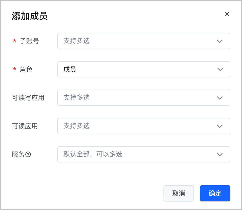Confirm with the 确定 button
Image resolution: width=242 pixels, height=210 pixels.
pyautogui.click(x=215, y=193)
